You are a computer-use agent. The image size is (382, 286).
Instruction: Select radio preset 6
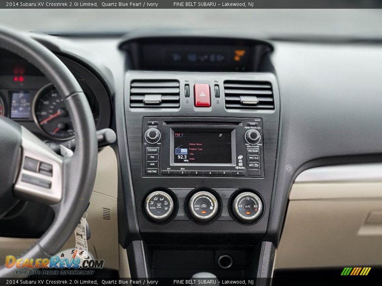click(238, 173)
